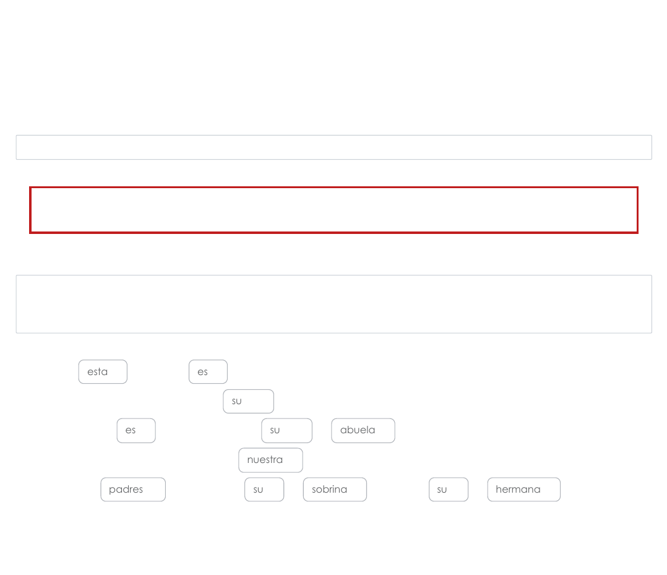Pick the 'es' tile directly above 'padres'
The image size is (667, 575).
coord(136,431)
